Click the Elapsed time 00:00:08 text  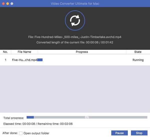click(x=19, y=124)
